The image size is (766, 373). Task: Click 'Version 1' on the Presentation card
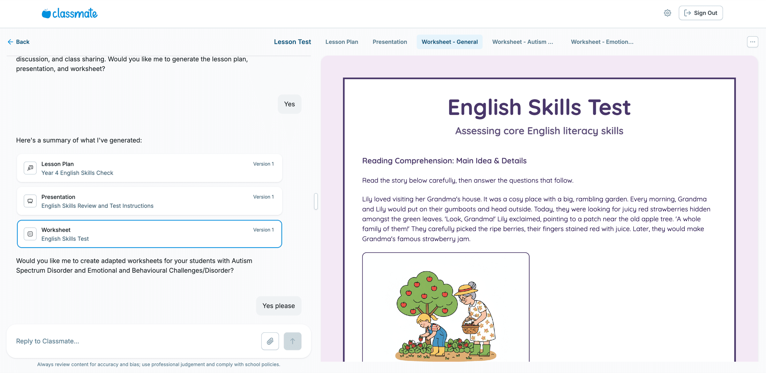[x=263, y=197]
